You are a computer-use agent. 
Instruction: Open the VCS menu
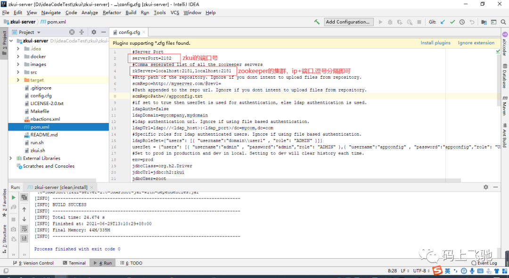pos(175,13)
